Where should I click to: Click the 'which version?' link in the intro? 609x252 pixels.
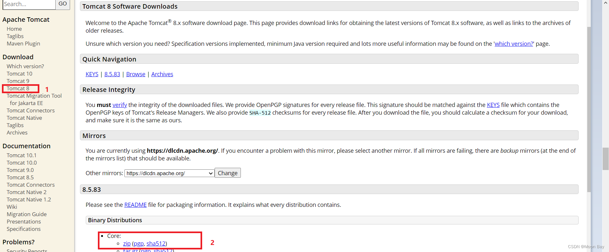[x=514, y=44]
